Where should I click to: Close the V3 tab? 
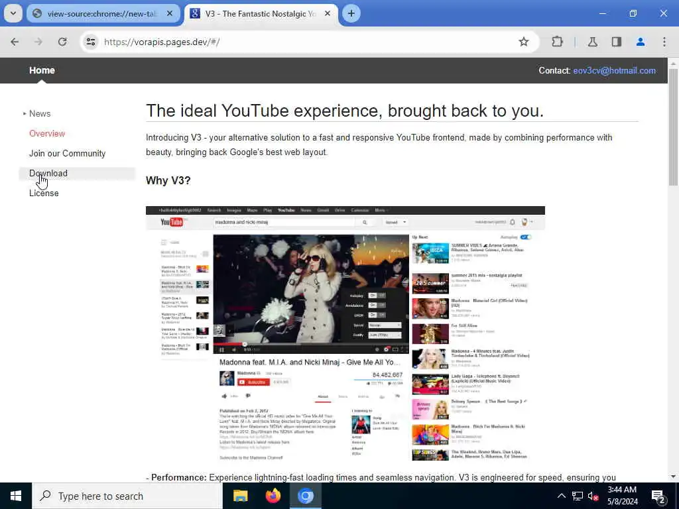tap(328, 13)
